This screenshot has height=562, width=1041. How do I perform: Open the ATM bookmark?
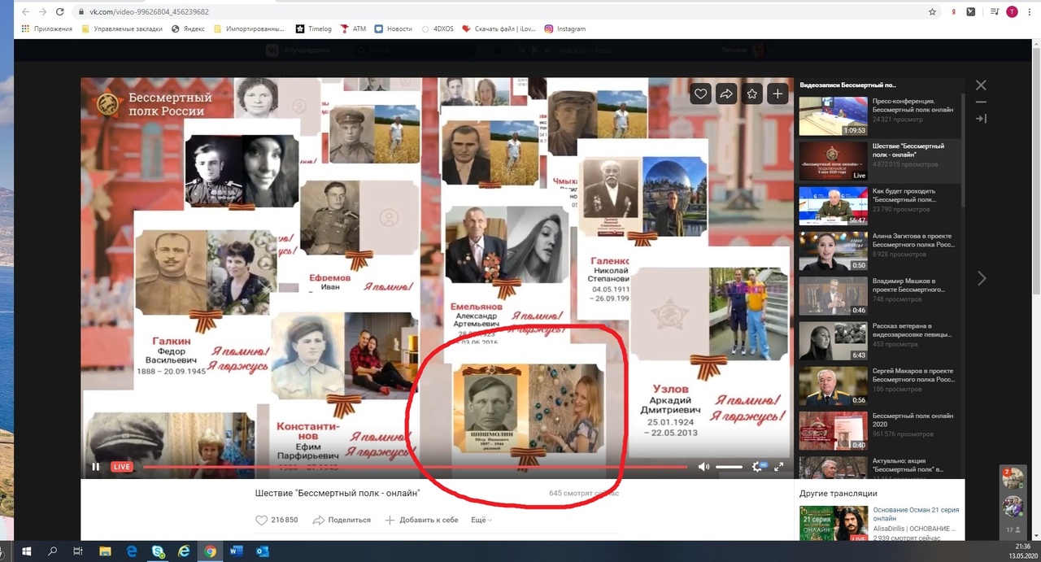pos(353,28)
